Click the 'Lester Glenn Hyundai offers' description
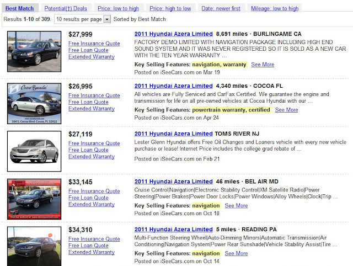Screen dimensions: 353x266 [x=240, y=146]
